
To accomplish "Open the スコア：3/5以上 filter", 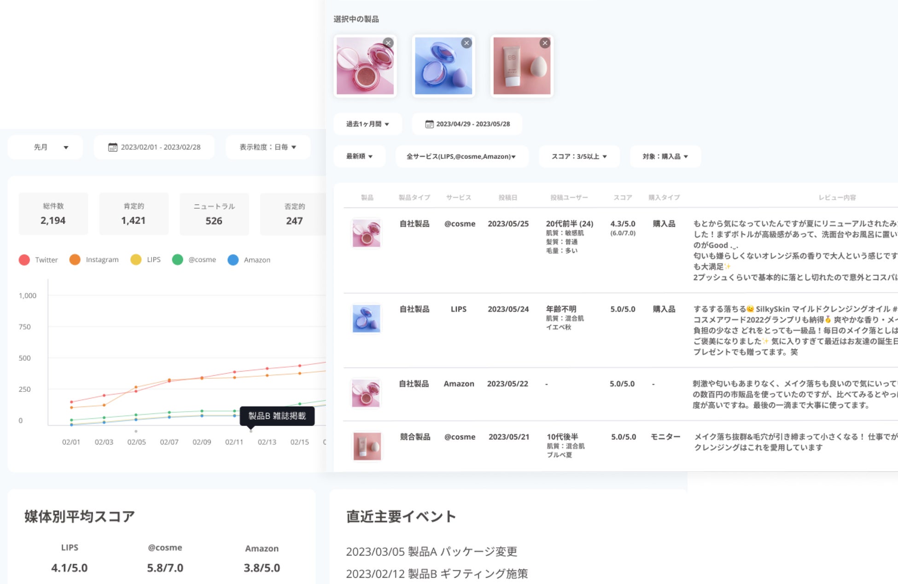I will (x=579, y=157).
